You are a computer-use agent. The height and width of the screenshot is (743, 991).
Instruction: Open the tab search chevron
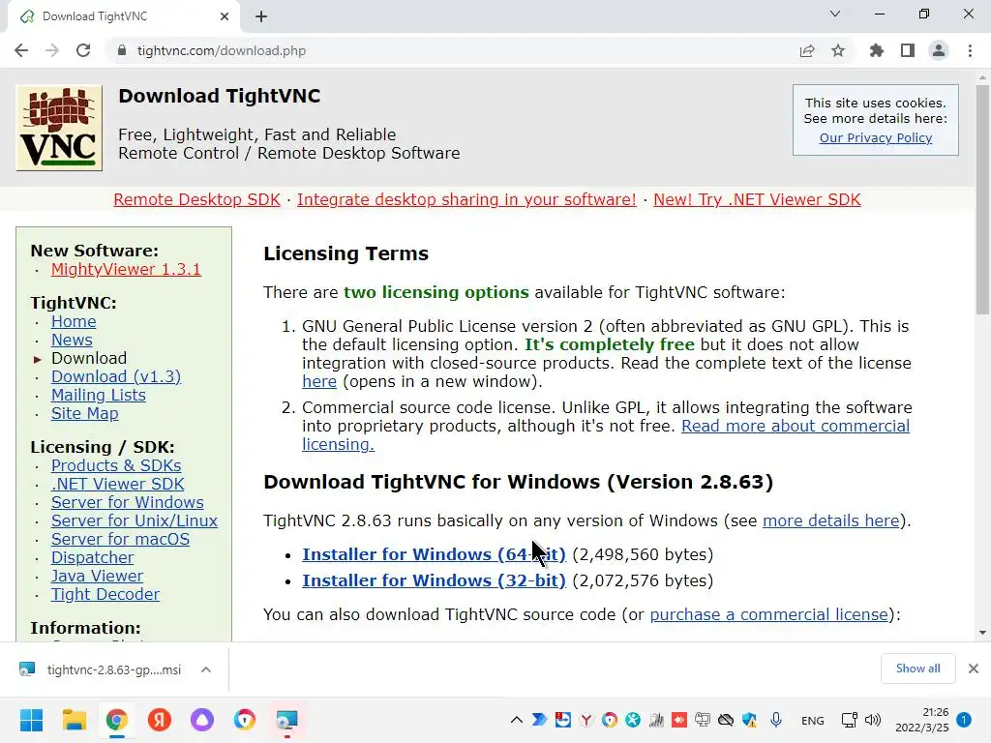click(x=835, y=14)
